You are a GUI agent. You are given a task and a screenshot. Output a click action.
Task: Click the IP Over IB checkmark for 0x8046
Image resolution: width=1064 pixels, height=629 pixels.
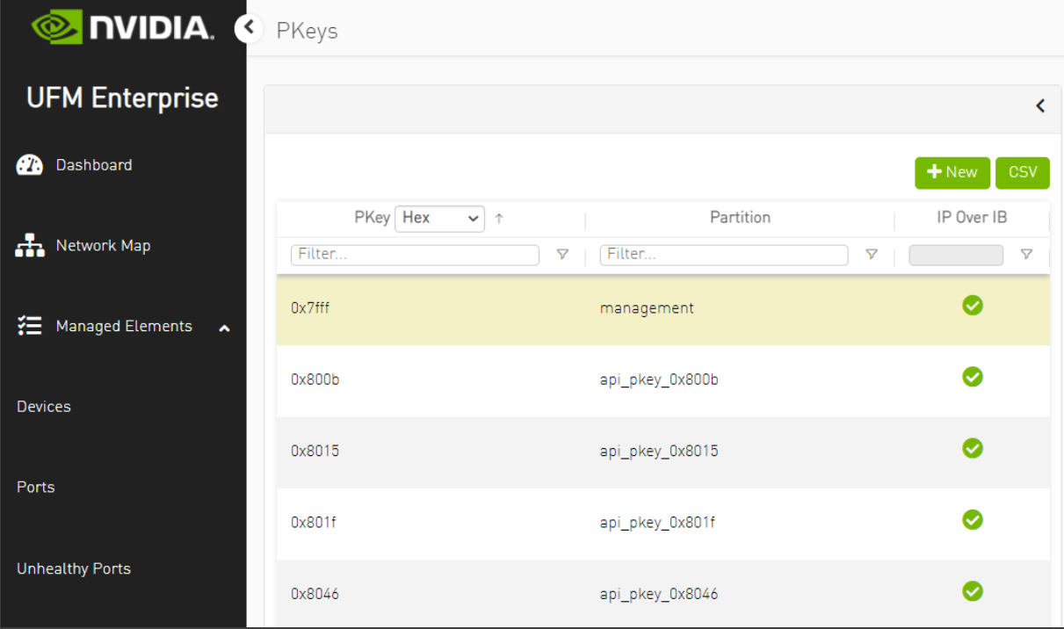click(972, 591)
